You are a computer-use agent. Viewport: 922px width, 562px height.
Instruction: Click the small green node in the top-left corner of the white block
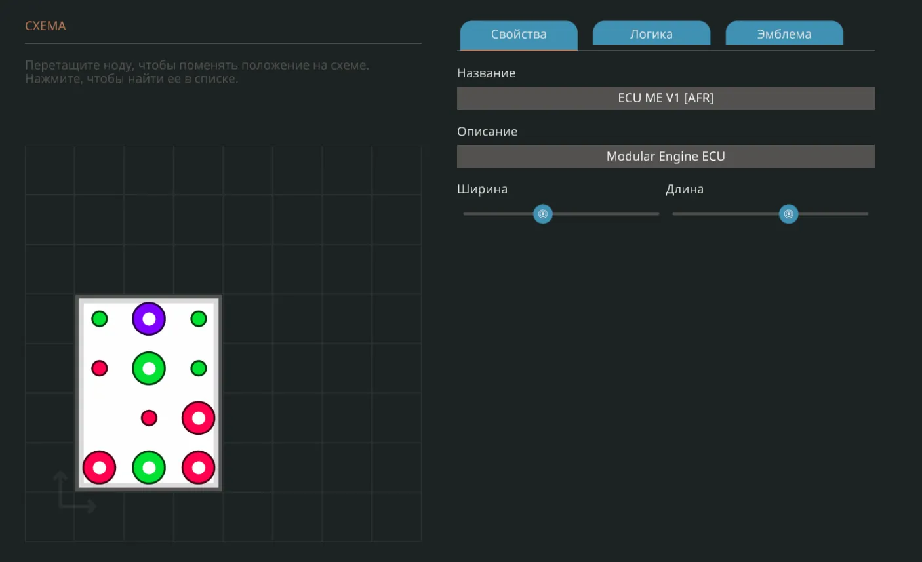[100, 319]
